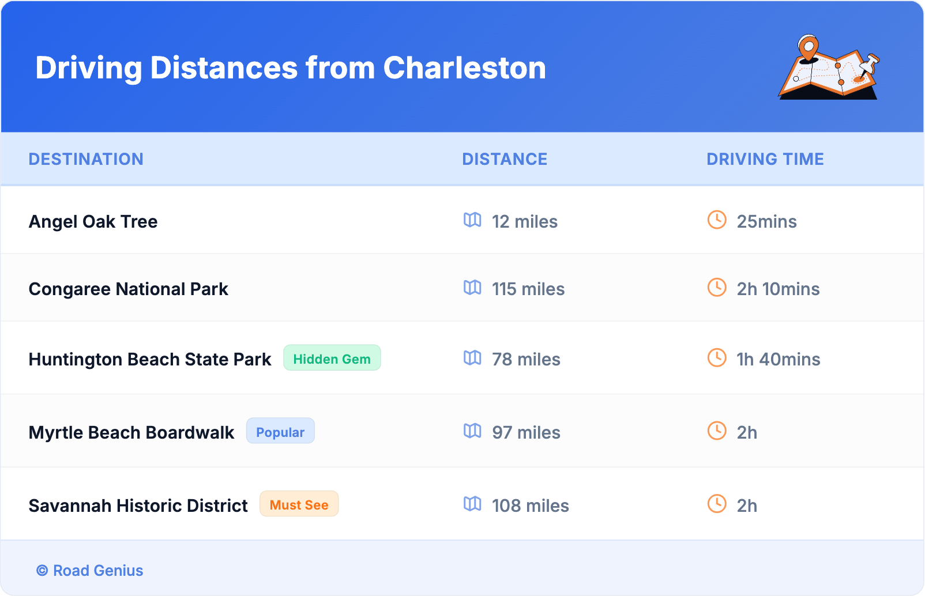This screenshot has width=925, height=596.
Task: Click the Distance column header
Action: coord(505,159)
